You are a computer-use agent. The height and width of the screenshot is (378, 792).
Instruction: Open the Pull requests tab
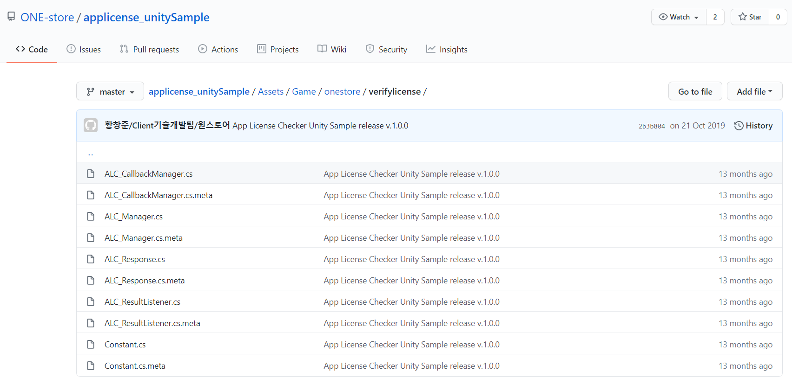149,49
